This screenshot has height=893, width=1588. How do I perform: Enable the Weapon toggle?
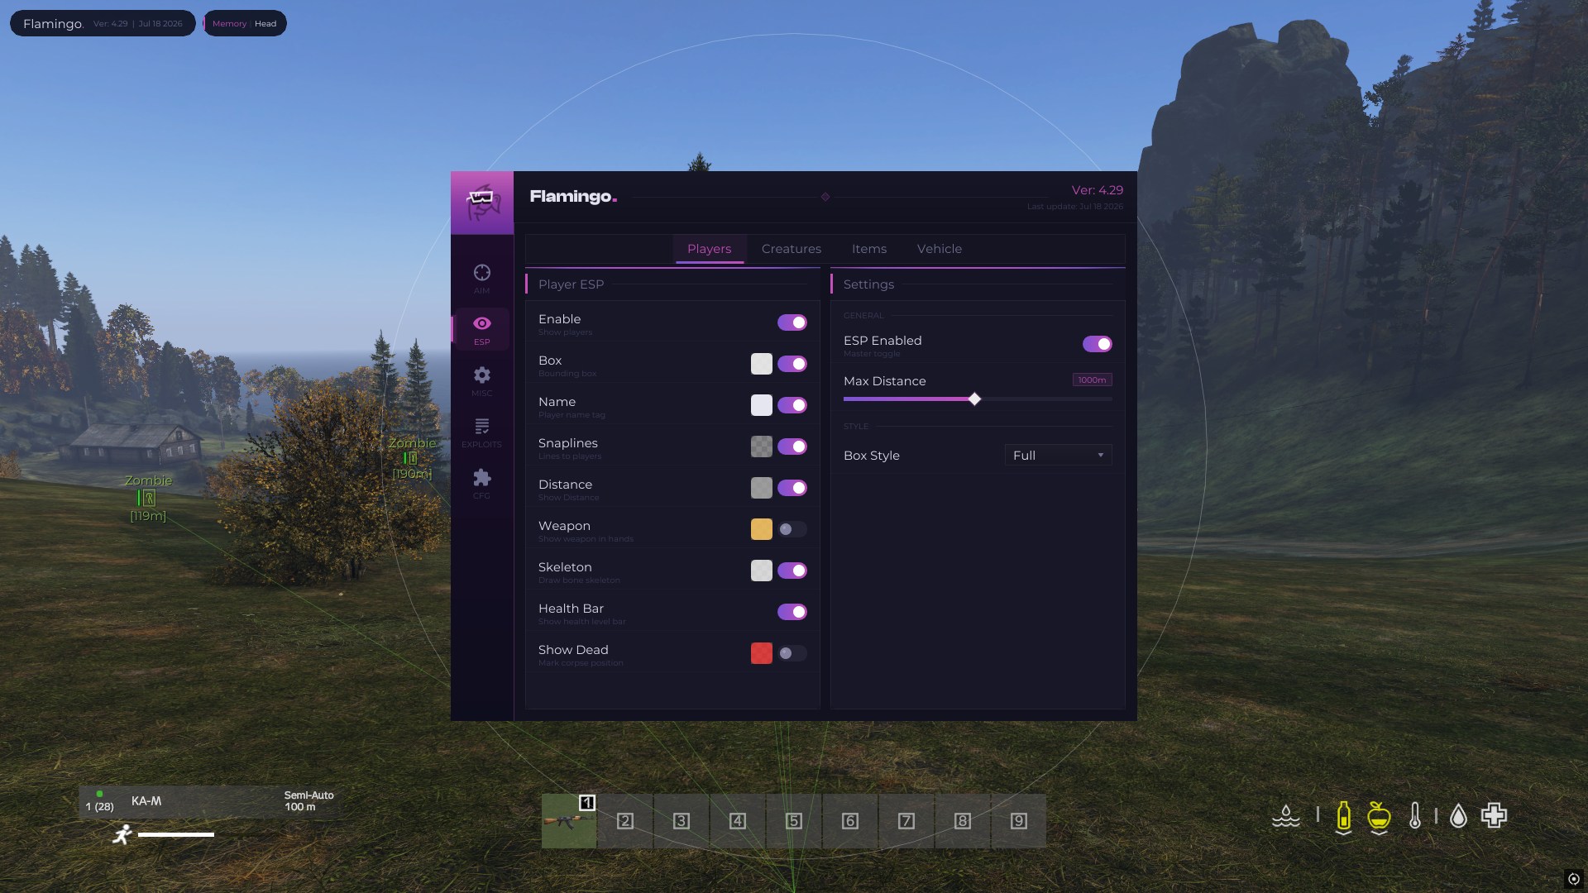[792, 529]
